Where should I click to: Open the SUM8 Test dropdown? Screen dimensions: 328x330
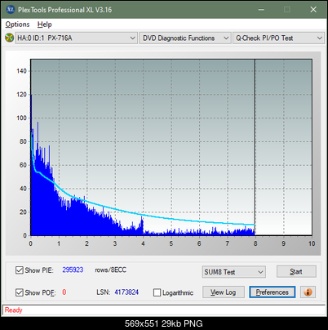(234, 272)
